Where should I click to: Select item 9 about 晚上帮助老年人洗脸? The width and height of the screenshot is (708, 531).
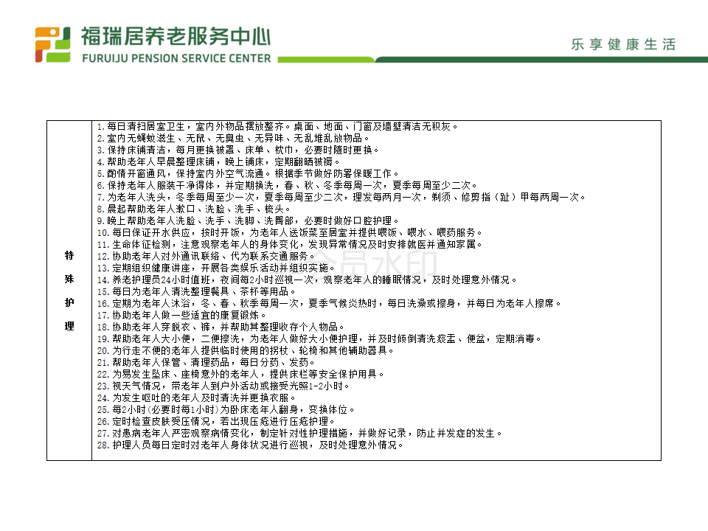pos(248,221)
